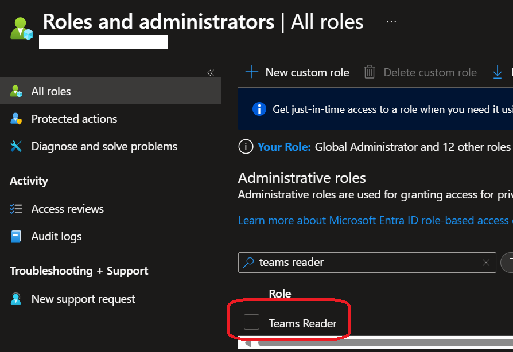Screen dimensions: 513x352
Task: Click the Audit logs book icon
Action: click(x=16, y=236)
